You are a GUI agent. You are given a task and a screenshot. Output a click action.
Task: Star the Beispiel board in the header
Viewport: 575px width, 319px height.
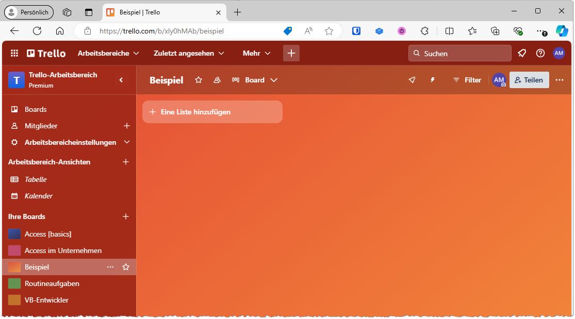point(199,80)
